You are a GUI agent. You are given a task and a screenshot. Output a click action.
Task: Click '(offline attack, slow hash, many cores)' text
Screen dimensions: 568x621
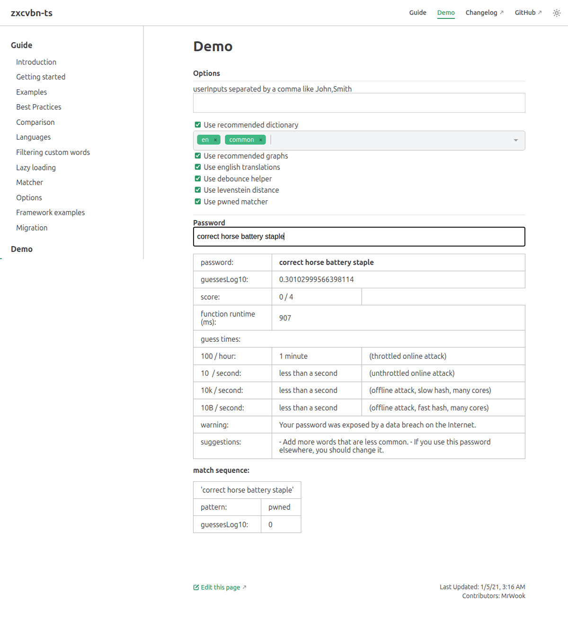430,390
